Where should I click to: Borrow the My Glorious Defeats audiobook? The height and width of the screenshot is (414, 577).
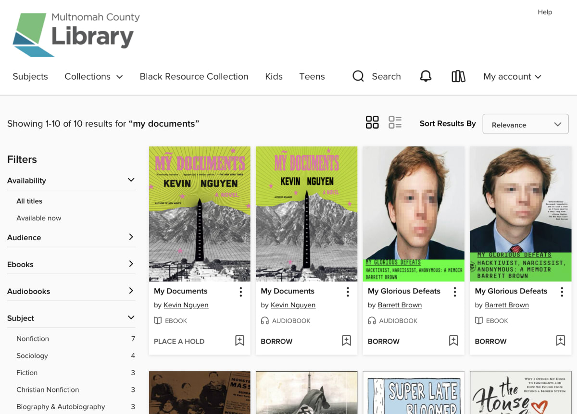click(384, 341)
